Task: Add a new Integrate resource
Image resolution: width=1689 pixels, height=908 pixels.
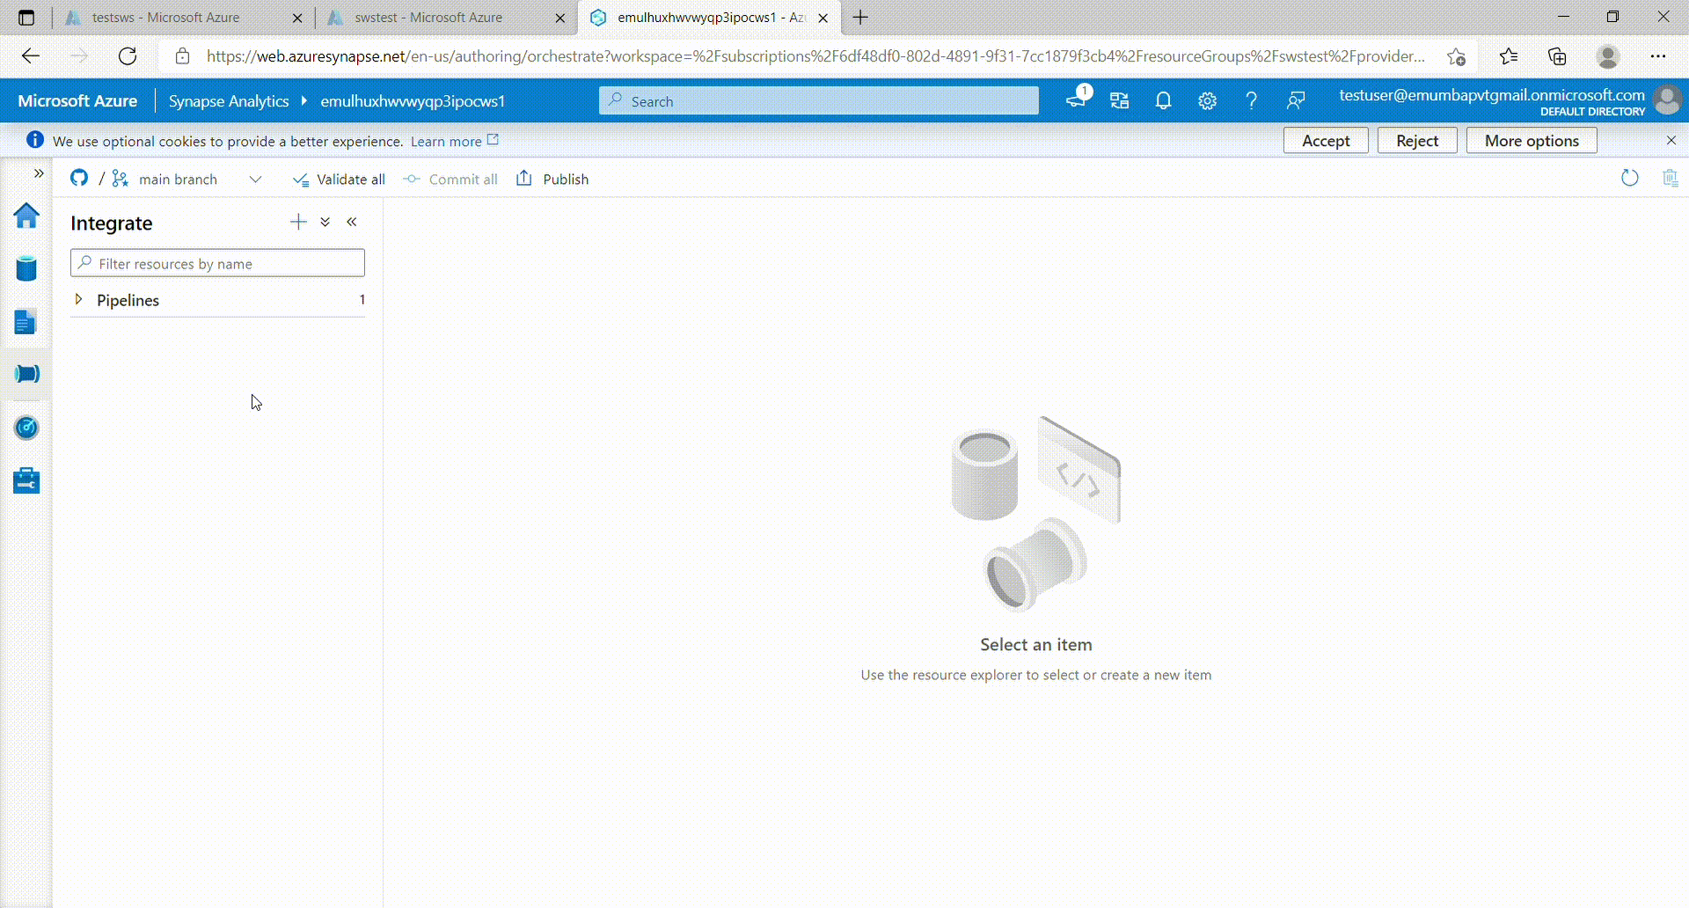Action: pos(298,222)
